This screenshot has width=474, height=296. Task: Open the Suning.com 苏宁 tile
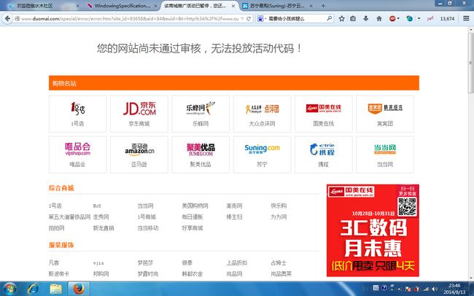point(262,155)
